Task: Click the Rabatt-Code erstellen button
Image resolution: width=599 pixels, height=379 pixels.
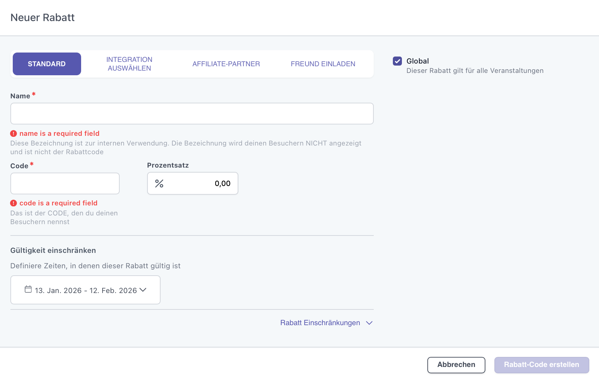Action: (541, 365)
